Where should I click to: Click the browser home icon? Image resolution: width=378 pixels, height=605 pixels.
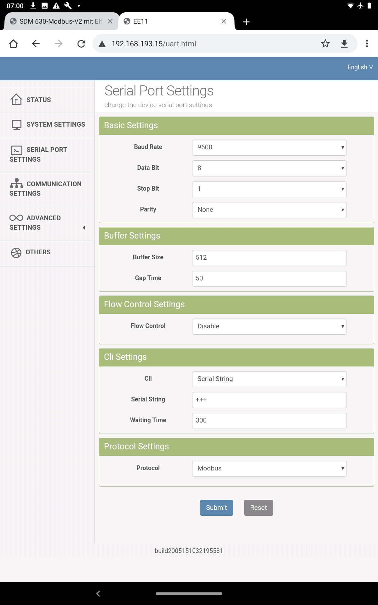tap(13, 43)
